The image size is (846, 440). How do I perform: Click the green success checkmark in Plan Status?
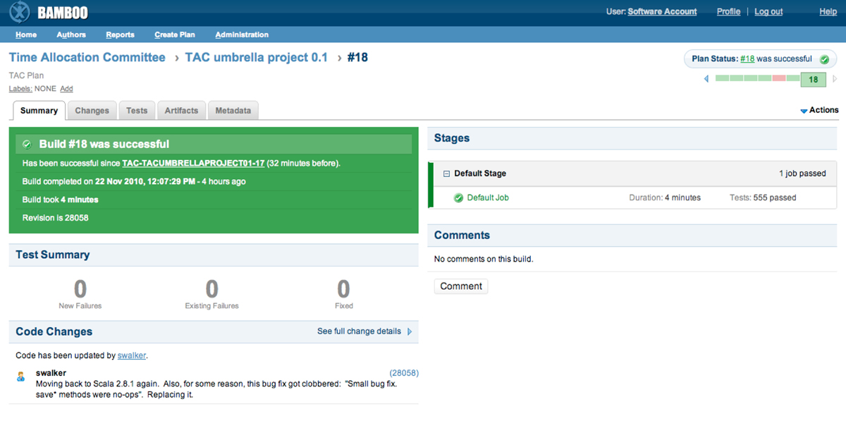824,59
